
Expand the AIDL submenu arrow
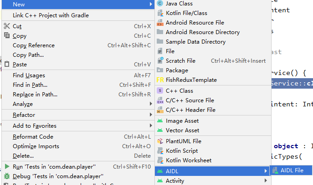(x=266, y=171)
